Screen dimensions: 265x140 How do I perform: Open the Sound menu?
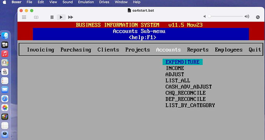click(x=68, y=2)
